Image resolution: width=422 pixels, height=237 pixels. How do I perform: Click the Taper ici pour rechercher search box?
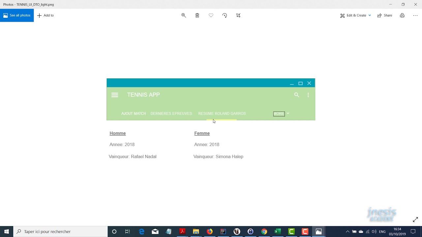60,232
